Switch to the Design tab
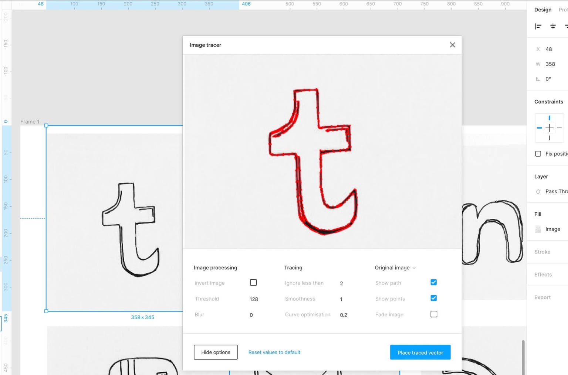The image size is (568, 375). [542, 10]
